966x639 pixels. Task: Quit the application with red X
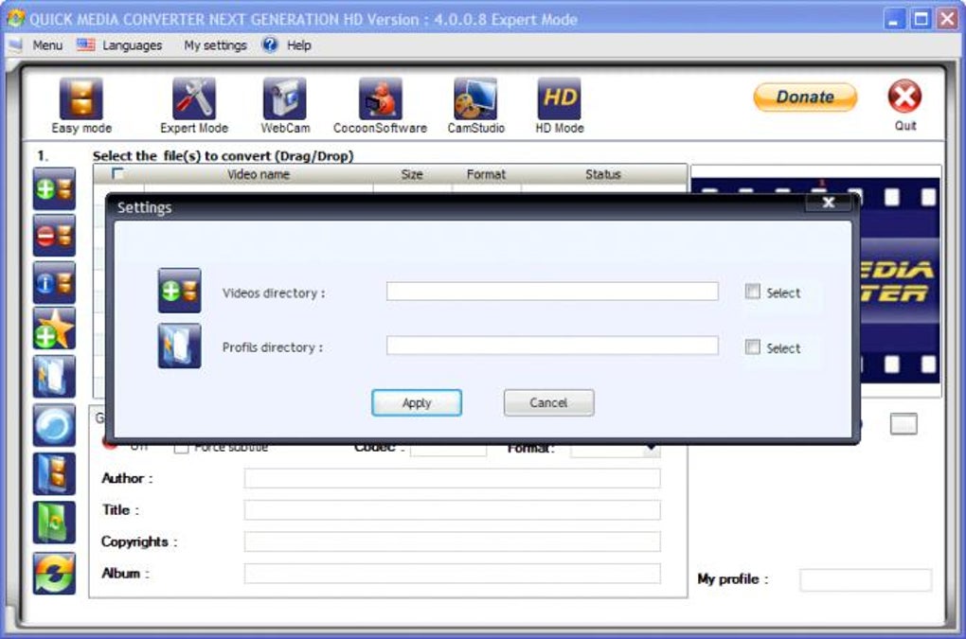click(x=904, y=96)
